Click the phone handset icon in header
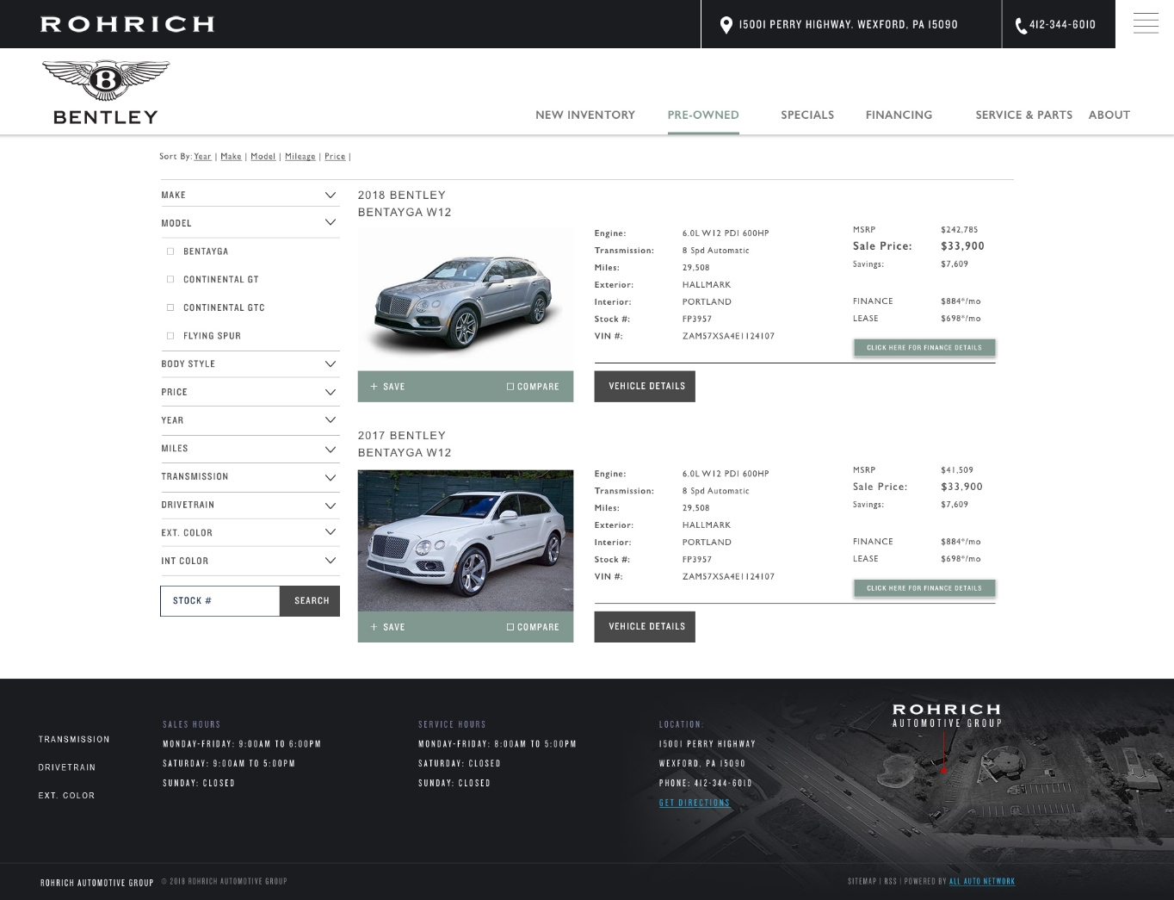 coord(1021,26)
